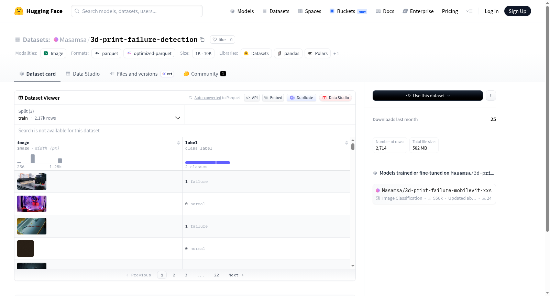Go to Spaces in top navigation

tap(309, 11)
